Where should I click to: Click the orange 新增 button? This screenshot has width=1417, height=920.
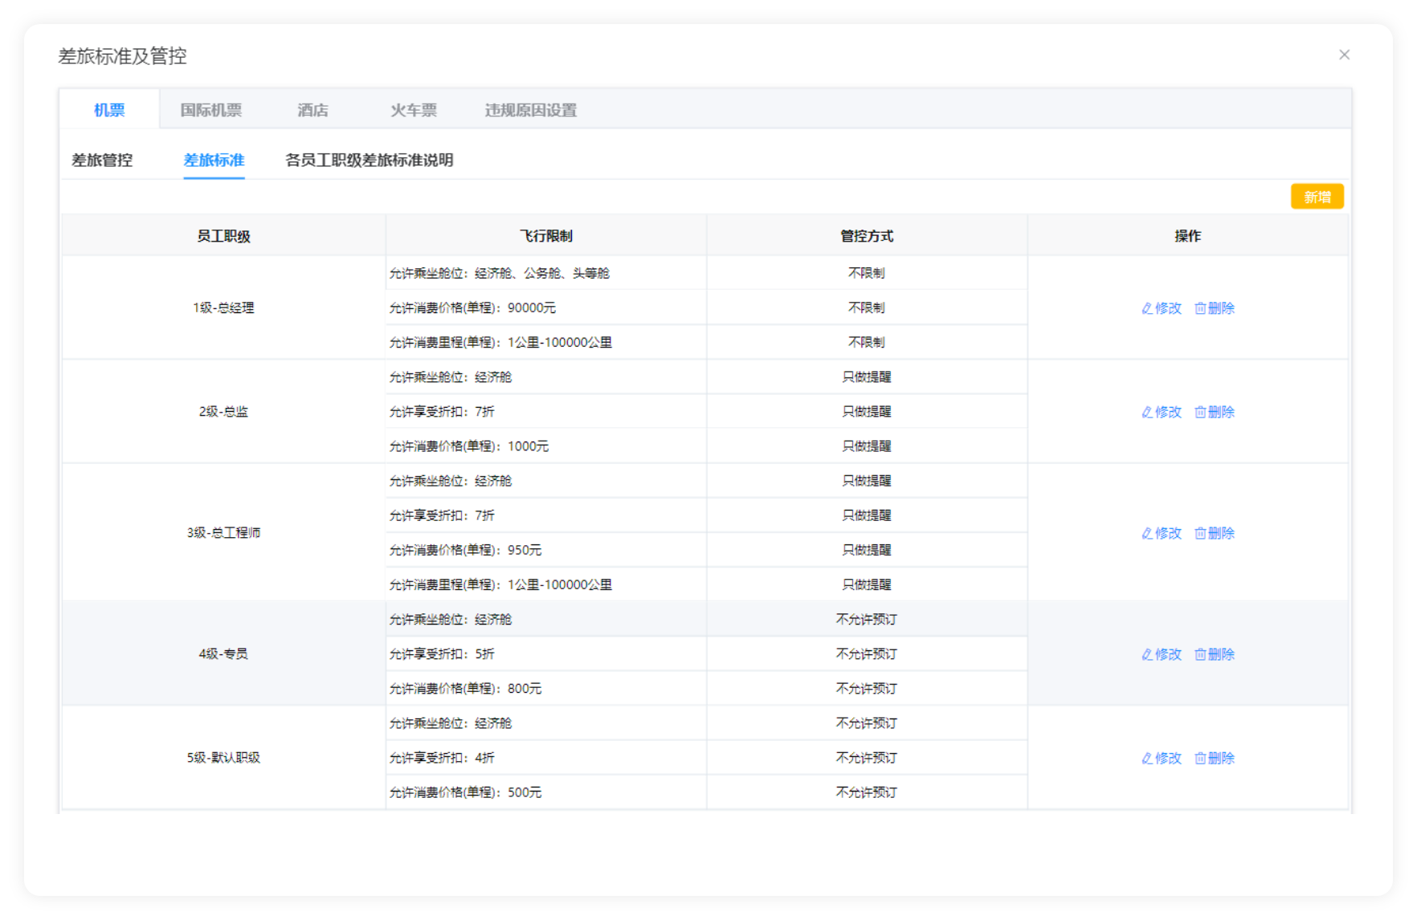tap(1317, 197)
